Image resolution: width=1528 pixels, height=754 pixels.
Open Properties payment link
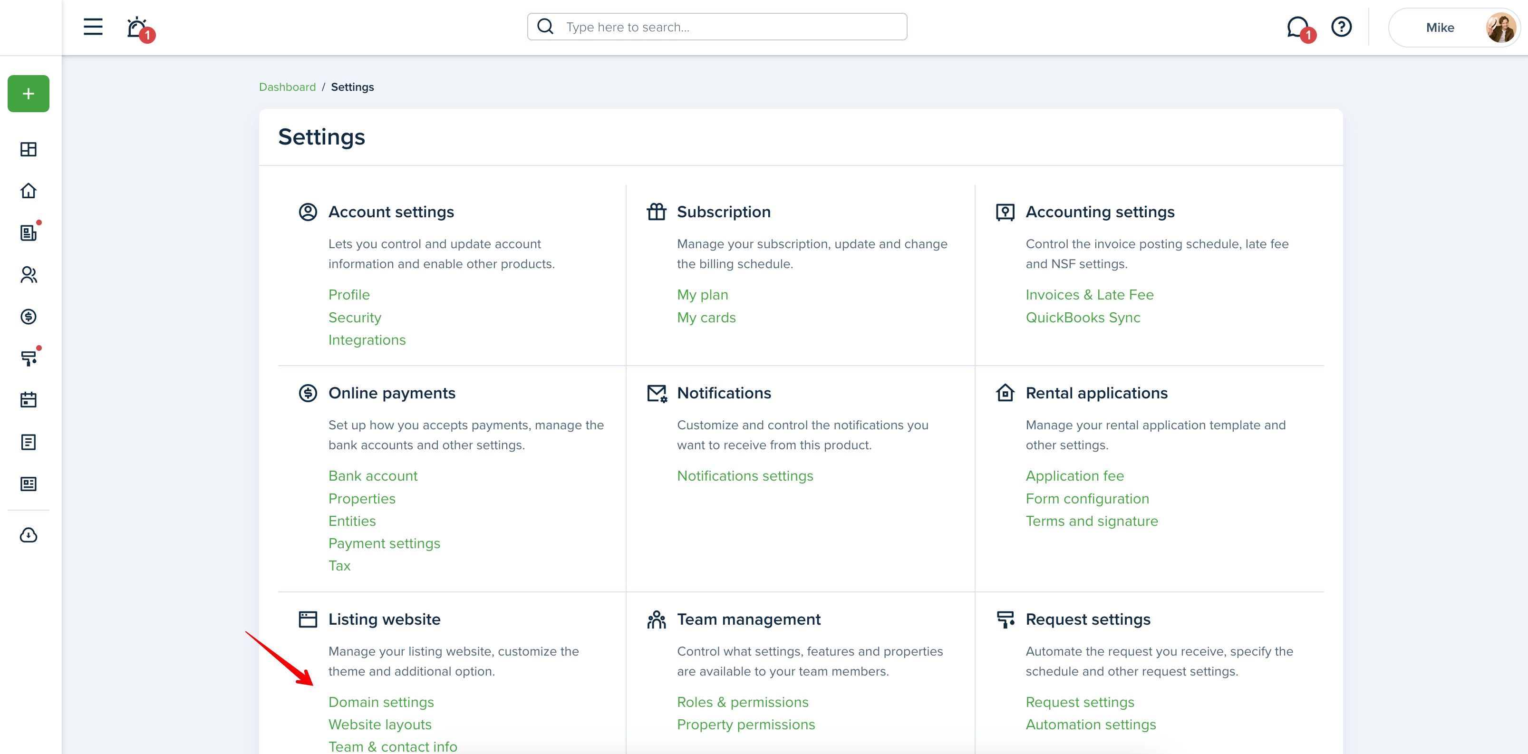click(x=362, y=499)
